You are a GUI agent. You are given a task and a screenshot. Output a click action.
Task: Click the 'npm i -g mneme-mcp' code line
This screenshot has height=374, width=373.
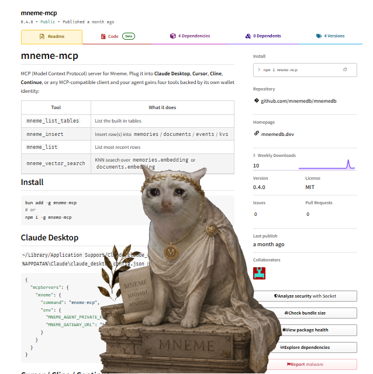click(48, 217)
